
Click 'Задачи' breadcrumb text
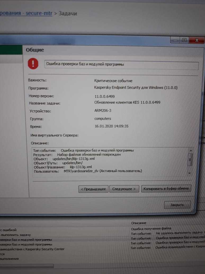pos(68,13)
